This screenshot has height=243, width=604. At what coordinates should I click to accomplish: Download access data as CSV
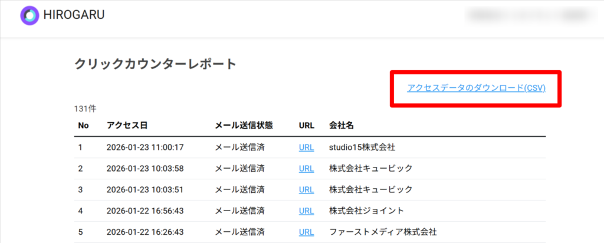pos(476,88)
